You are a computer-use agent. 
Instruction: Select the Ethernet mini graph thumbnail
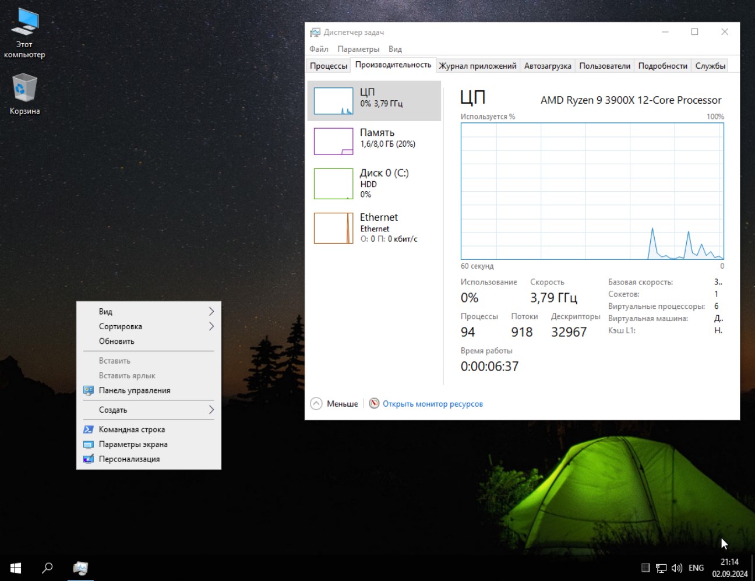333,228
